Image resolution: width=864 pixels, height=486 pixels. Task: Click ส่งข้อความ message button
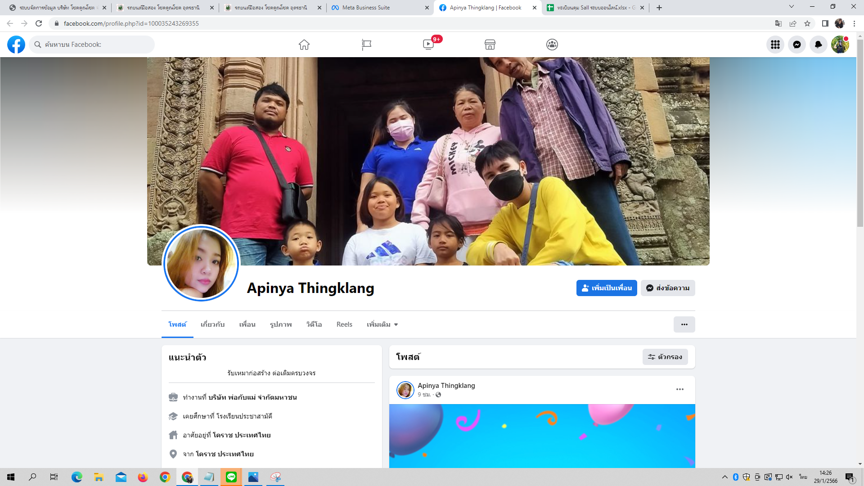tap(668, 288)
